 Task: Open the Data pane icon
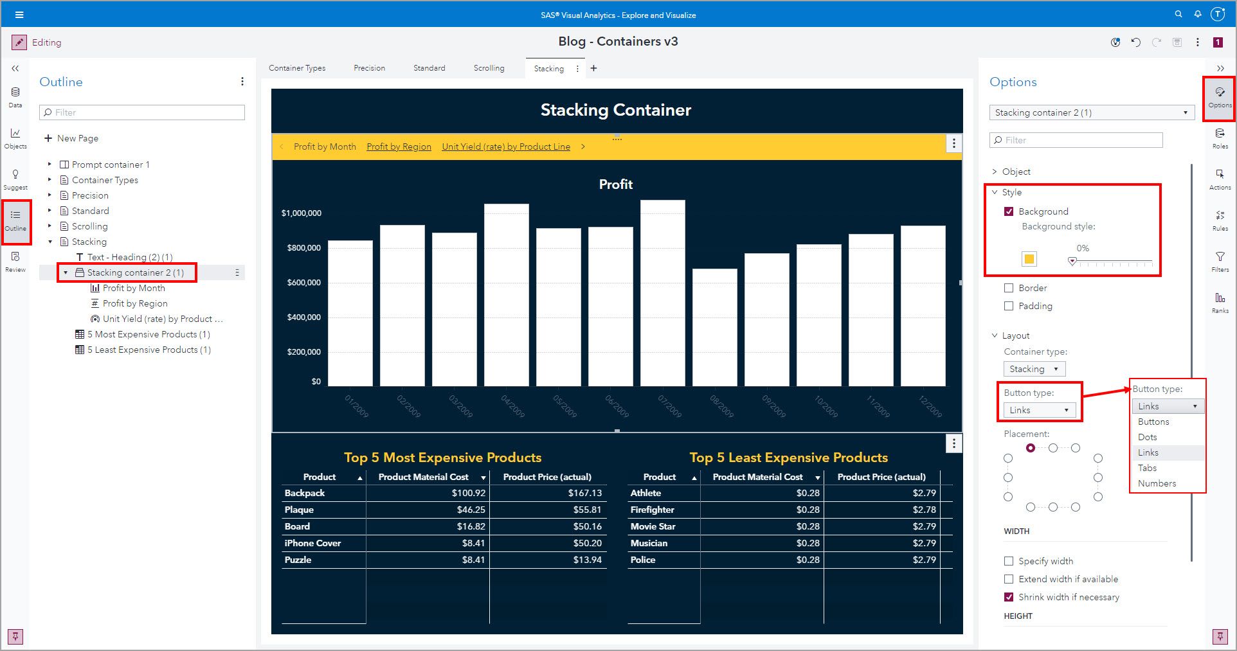15,96
